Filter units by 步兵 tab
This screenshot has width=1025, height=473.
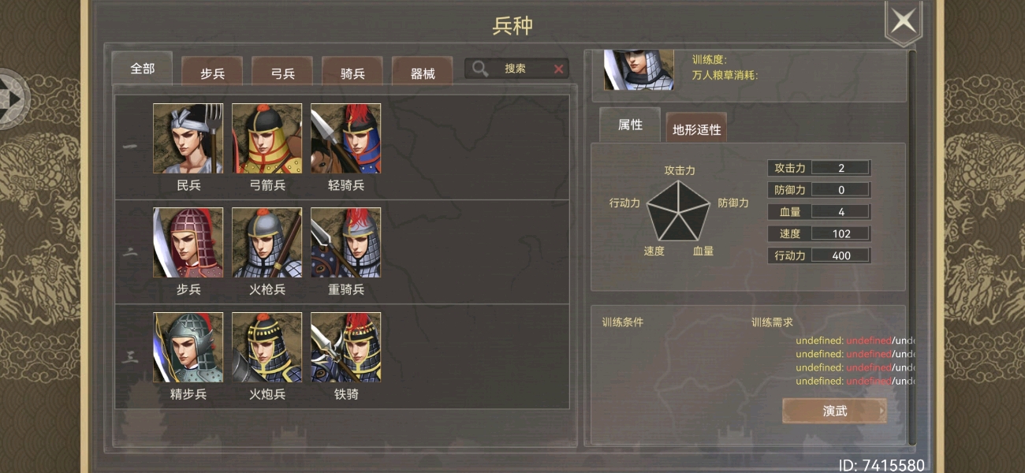212,72
